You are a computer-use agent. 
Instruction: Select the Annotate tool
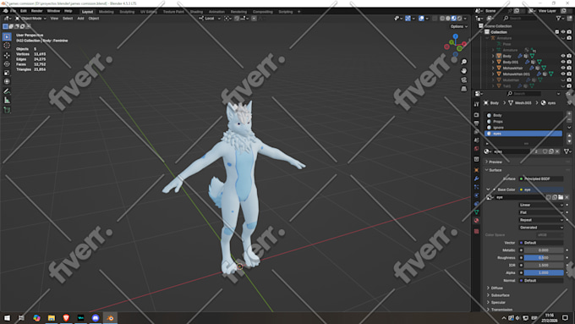7,91
